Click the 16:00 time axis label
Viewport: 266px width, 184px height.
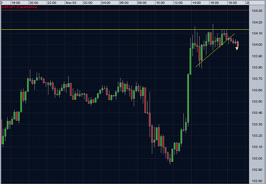pyautogui.click(x=215, y=3)
